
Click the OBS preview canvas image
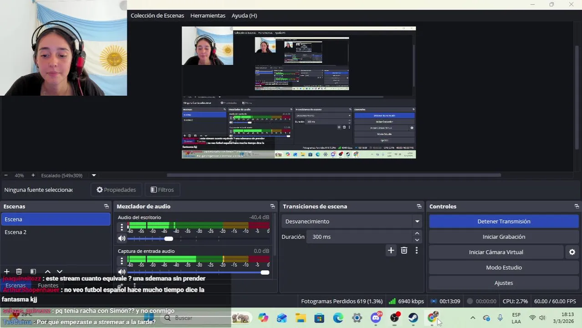coord(299,92)
